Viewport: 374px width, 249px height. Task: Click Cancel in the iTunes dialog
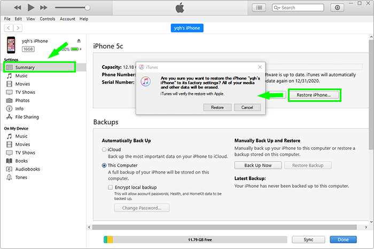click(x=247, y=107)
